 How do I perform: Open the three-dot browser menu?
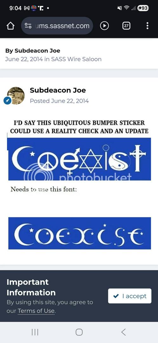(148, 26)
